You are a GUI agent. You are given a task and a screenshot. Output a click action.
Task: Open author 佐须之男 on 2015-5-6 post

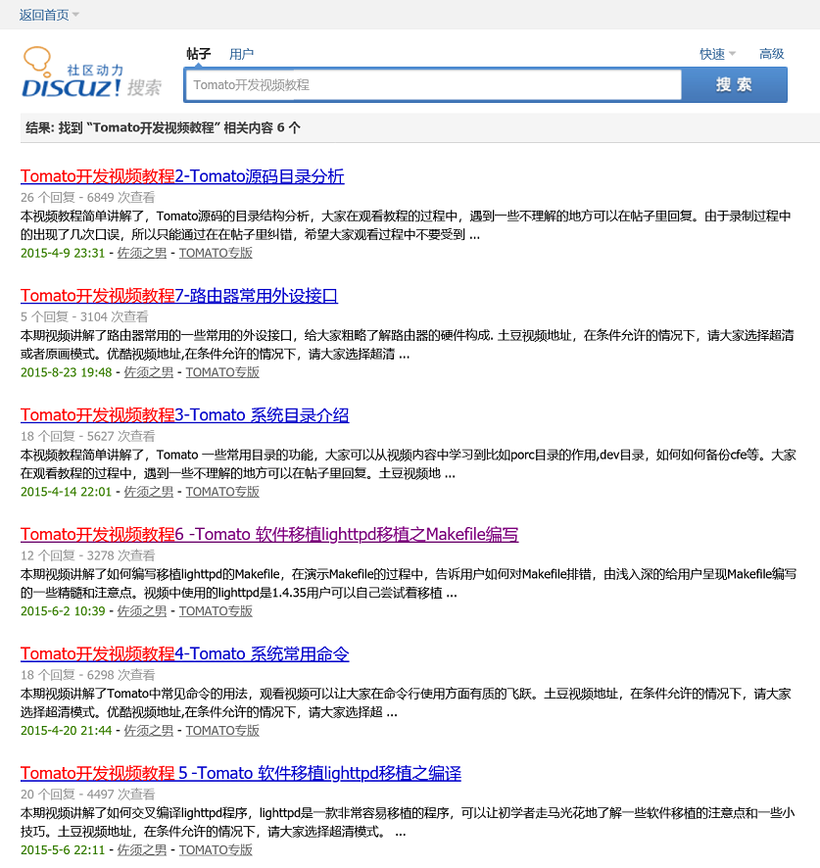coord(142,849)
